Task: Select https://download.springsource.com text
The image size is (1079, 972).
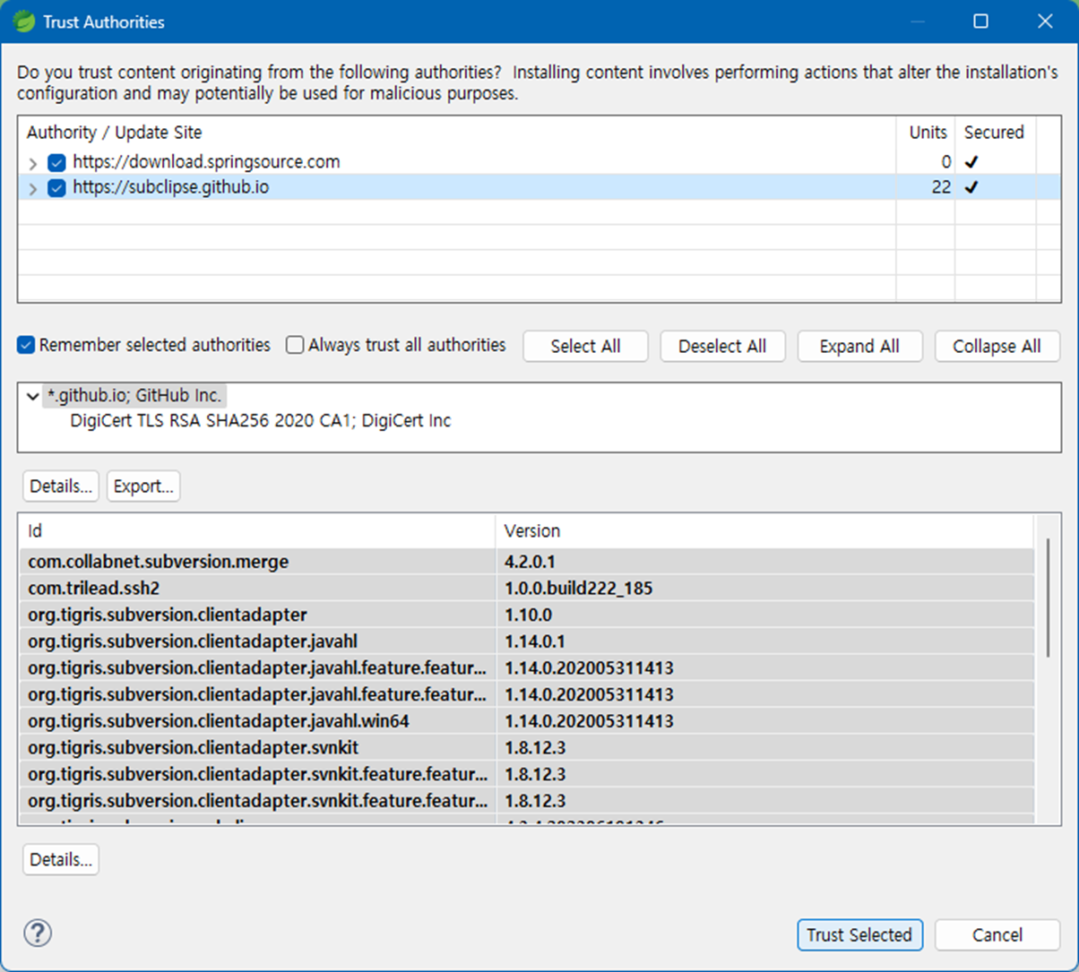Action: [x=206, y=162]
